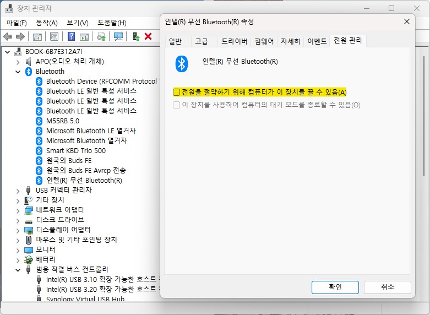
Task: Select 인텔(R) 무선 Bluetooth(R) in tree
Action: [x=84, y=181]
